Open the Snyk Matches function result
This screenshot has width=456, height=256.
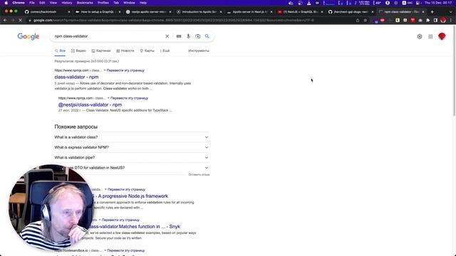[x=135, y=227]
